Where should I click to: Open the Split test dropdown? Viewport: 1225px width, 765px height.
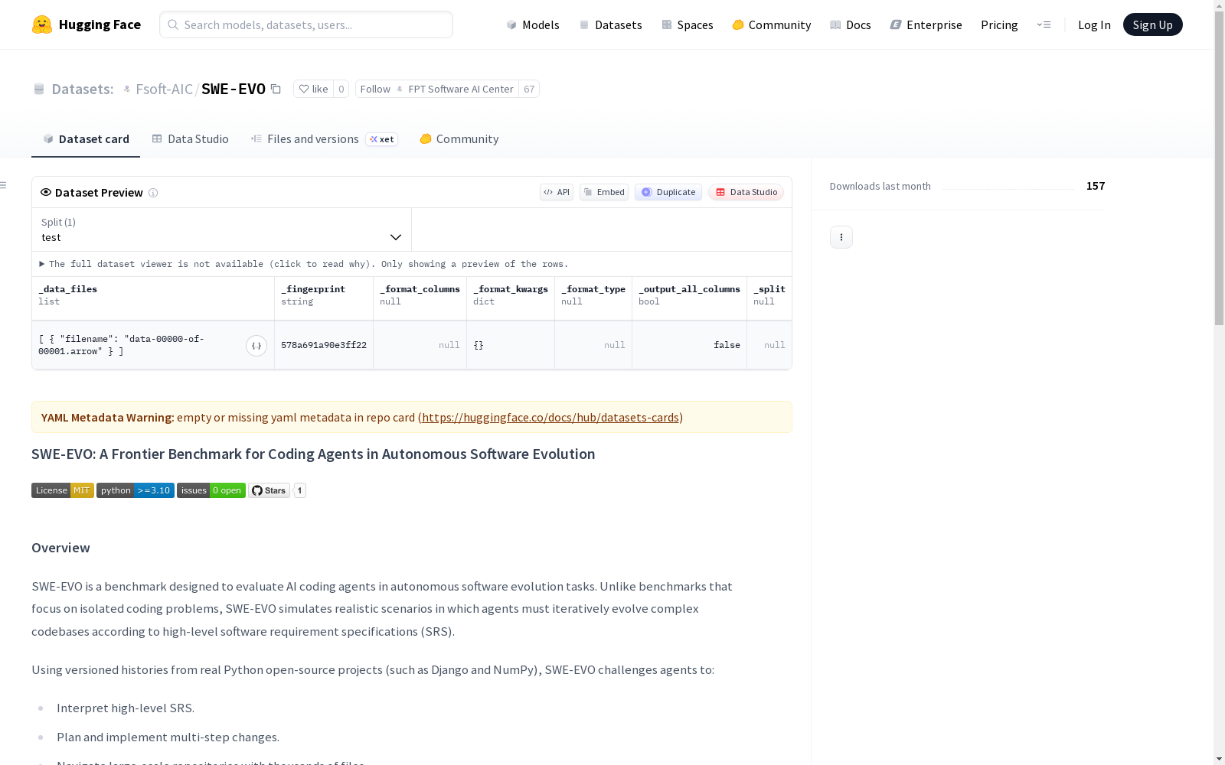tap(222, 229)
